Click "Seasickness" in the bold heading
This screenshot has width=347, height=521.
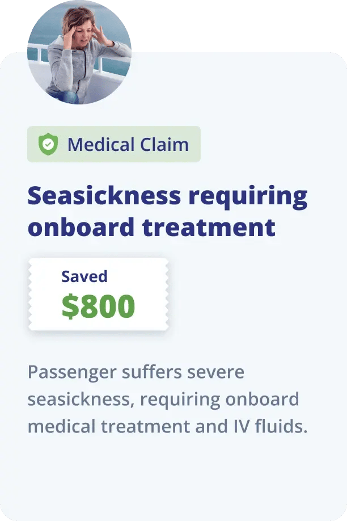[104, 196]
